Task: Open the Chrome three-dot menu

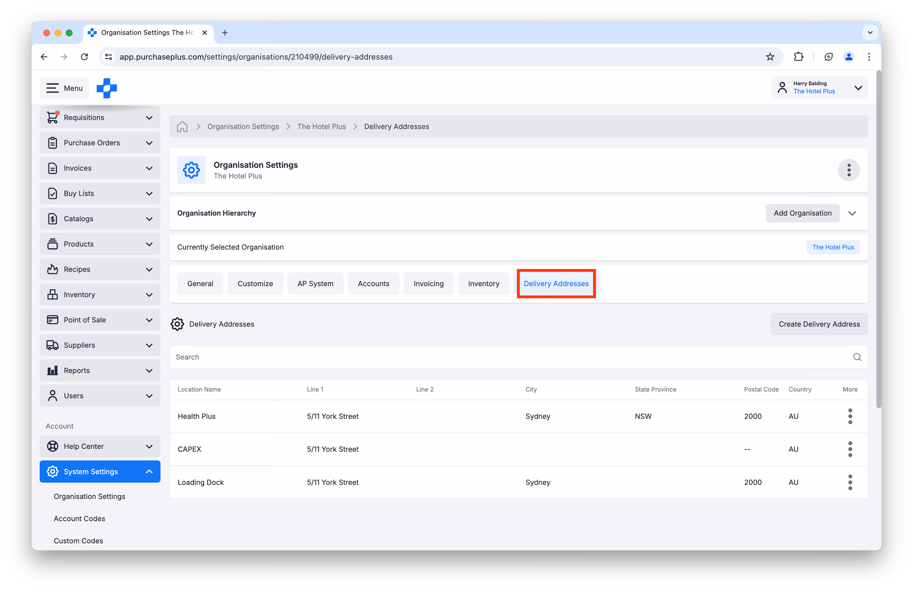Action: [869, 57]
